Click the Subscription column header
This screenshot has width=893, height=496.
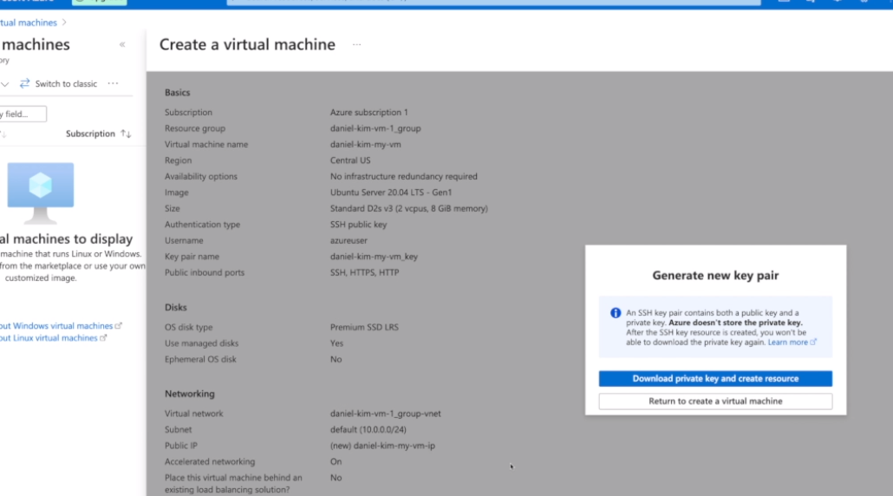[90, 134]
